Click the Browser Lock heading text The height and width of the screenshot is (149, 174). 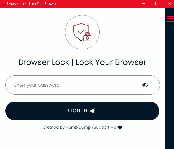(82, 62)
